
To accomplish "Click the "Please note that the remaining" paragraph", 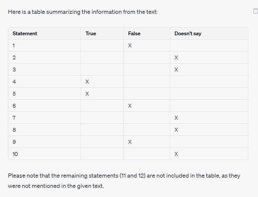I will (x=124, y=181).
